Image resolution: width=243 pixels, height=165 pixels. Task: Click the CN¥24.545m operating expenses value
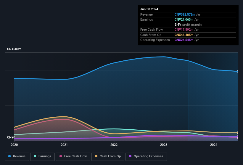[184, 40]
